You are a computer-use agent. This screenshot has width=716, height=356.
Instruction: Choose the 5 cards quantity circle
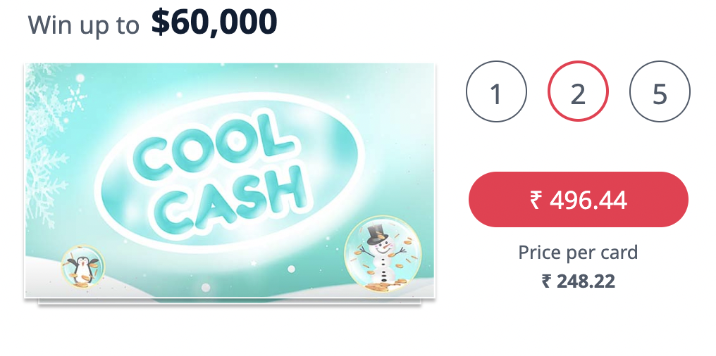[660, 92]
